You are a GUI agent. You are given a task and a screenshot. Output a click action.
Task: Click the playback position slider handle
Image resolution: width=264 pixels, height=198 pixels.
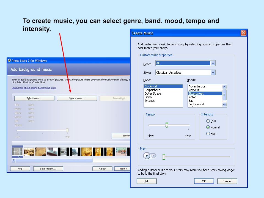point(164,156)
